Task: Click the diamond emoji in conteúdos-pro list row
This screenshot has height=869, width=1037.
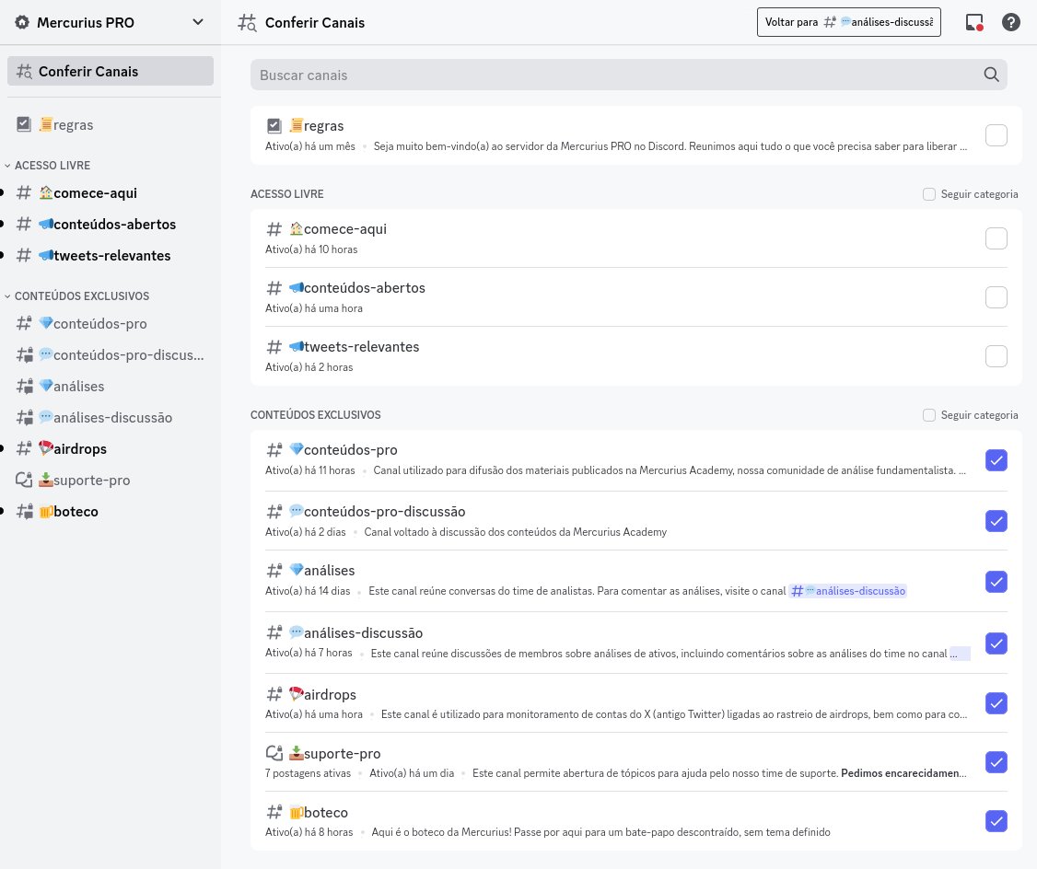Action: pyautogui.click(x=297, y=449)
